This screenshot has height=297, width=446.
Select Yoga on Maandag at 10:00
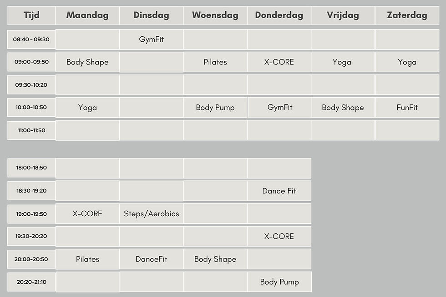(x=87, y=108)
